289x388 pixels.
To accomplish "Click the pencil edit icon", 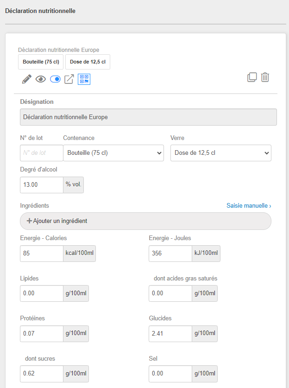I will 26,79.
